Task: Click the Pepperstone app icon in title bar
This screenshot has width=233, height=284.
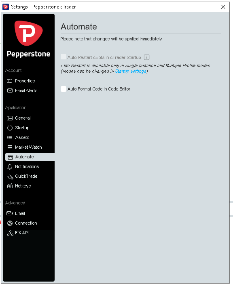Action: pyautogui.click(x=6, y=7)
